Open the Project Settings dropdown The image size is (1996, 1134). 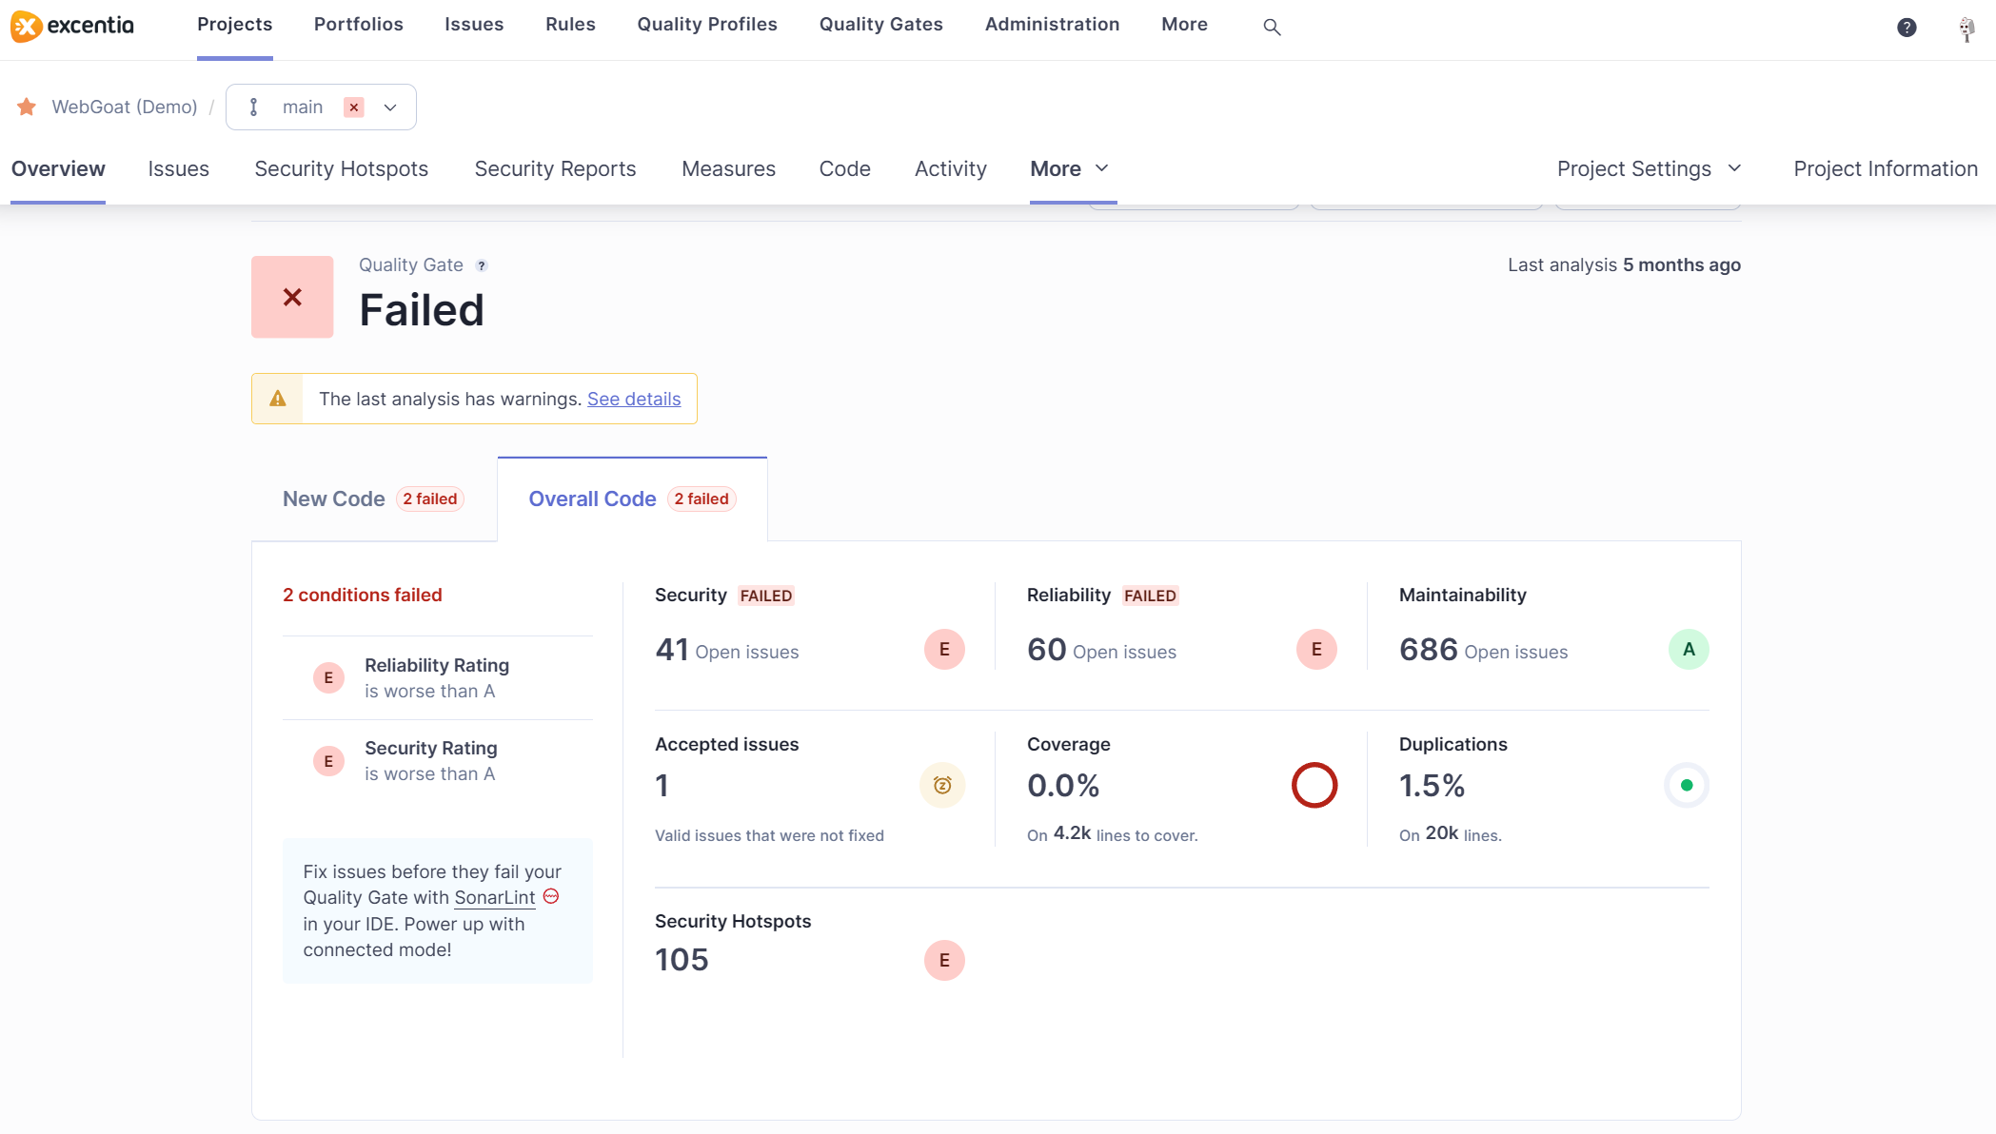(1649, 169)
